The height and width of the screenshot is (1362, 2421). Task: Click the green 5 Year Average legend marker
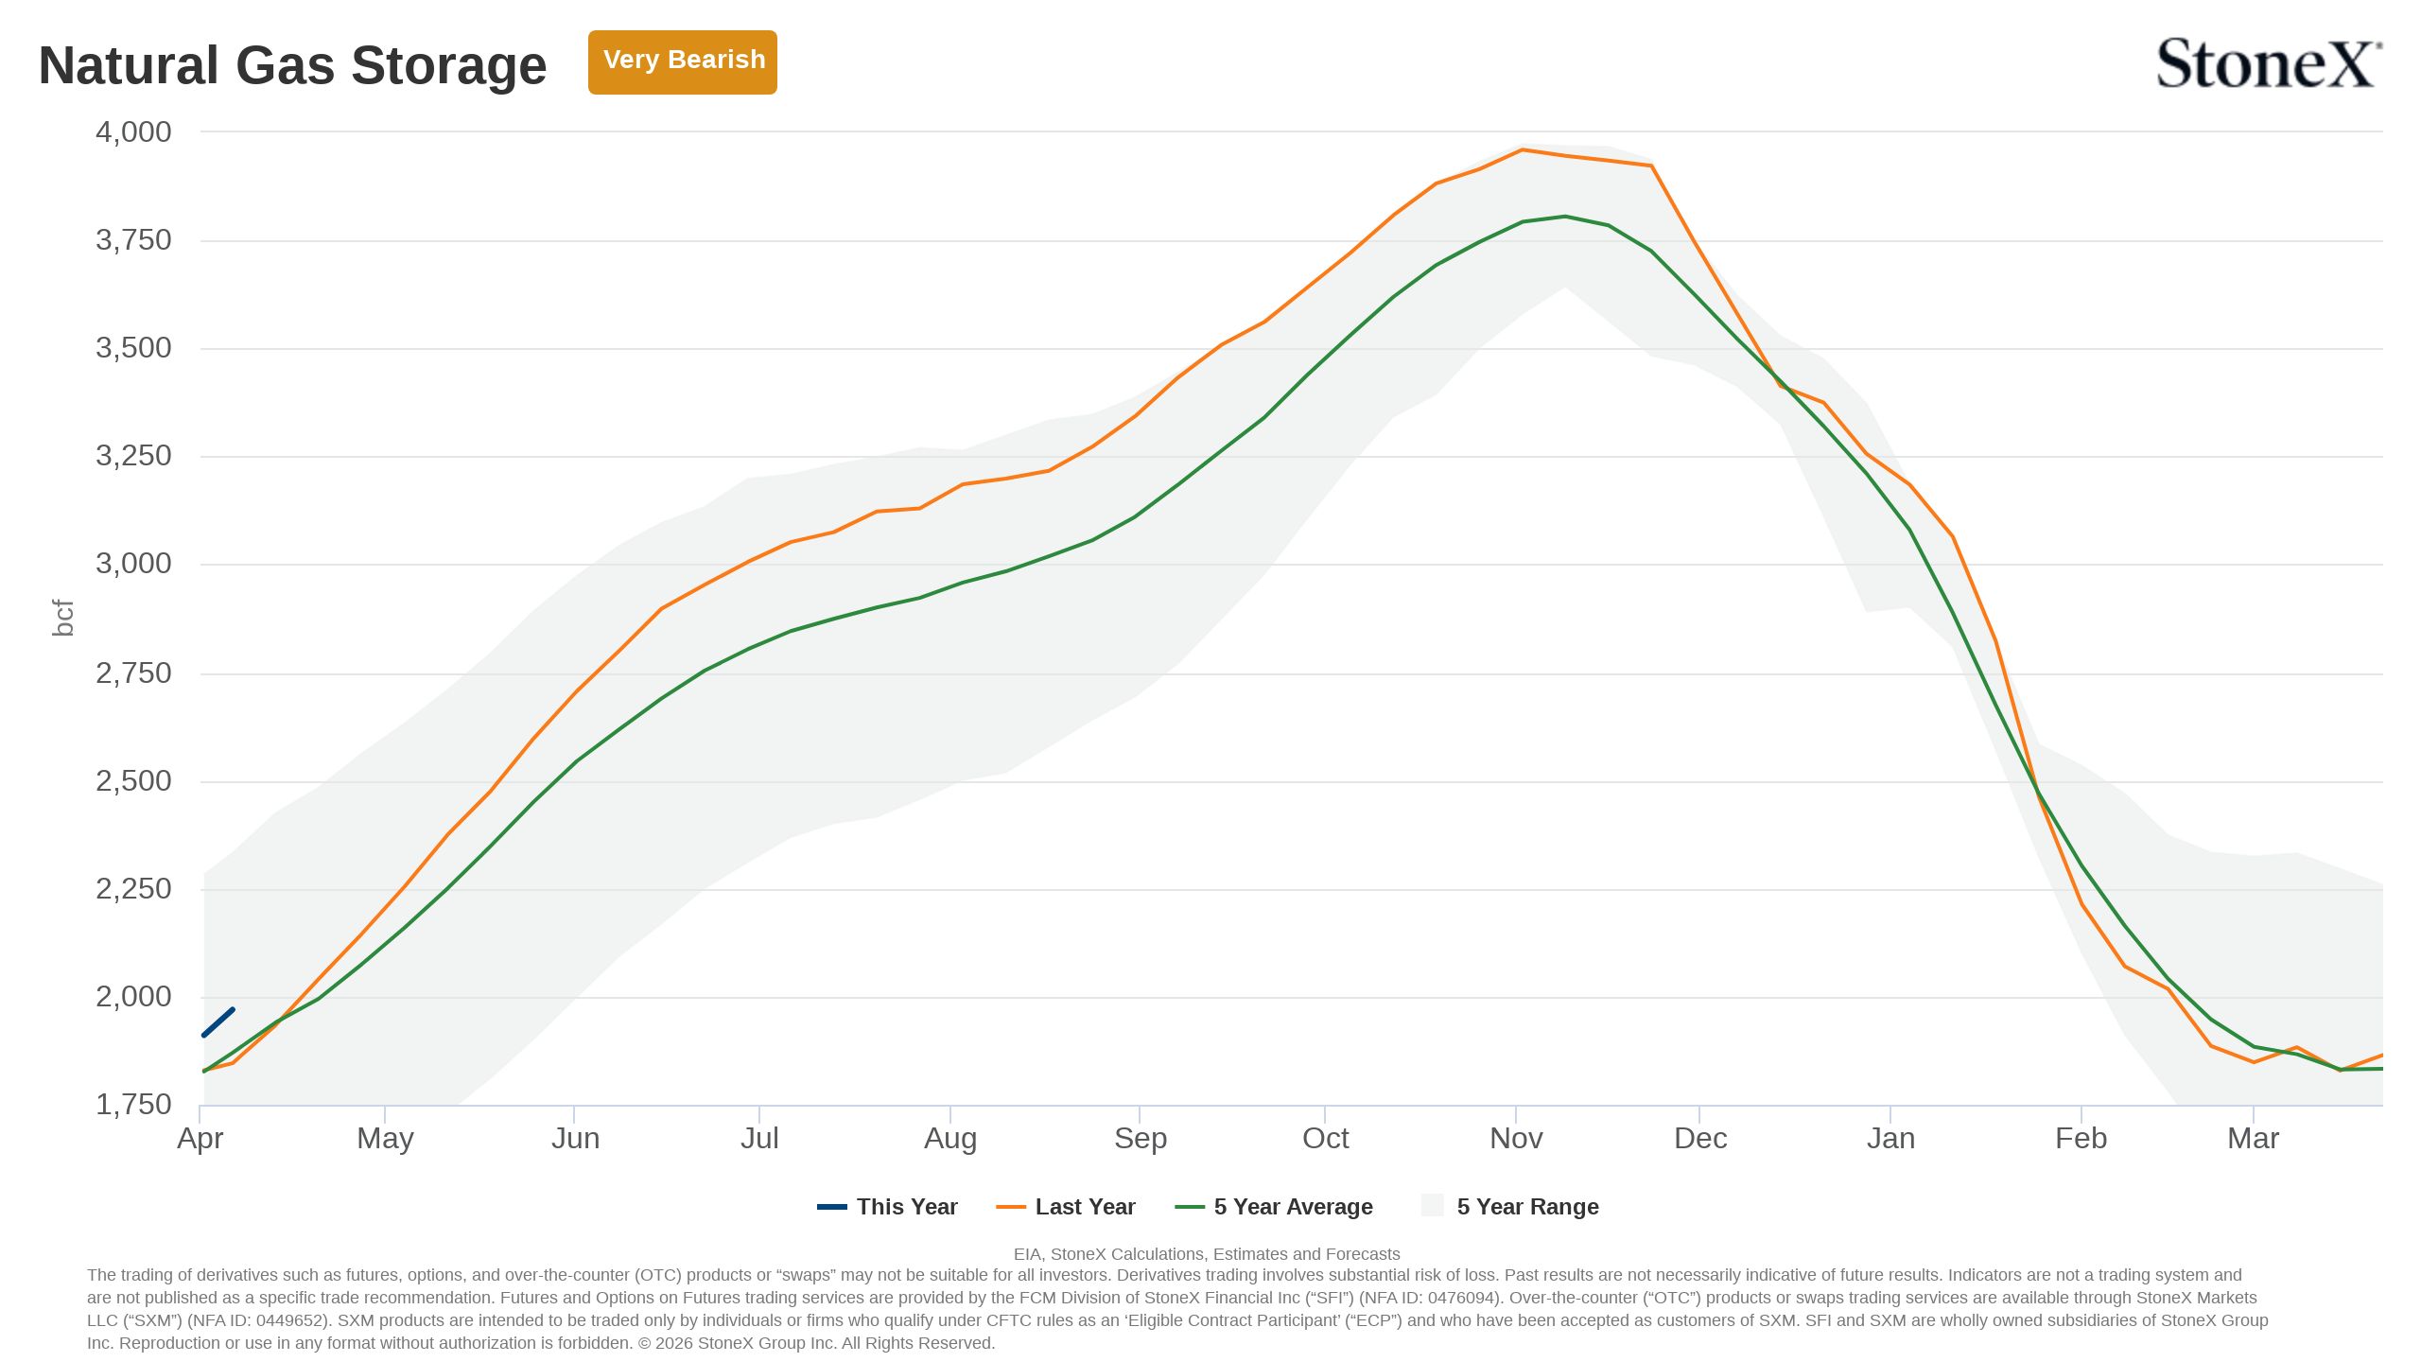click(x=1190, y=1207)
